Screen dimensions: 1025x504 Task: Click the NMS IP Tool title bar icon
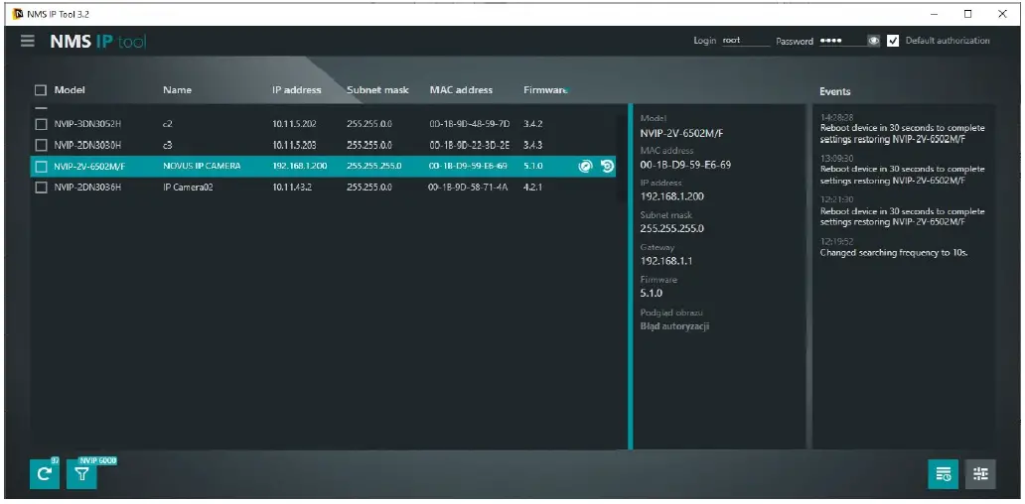click(18, 14)
